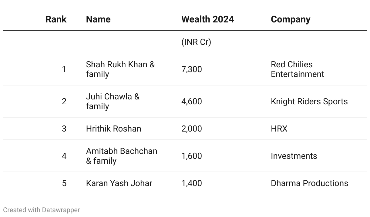Open the Created with Datawrapper link
Screen dimensions: 370x217
(x=41, y=210)
